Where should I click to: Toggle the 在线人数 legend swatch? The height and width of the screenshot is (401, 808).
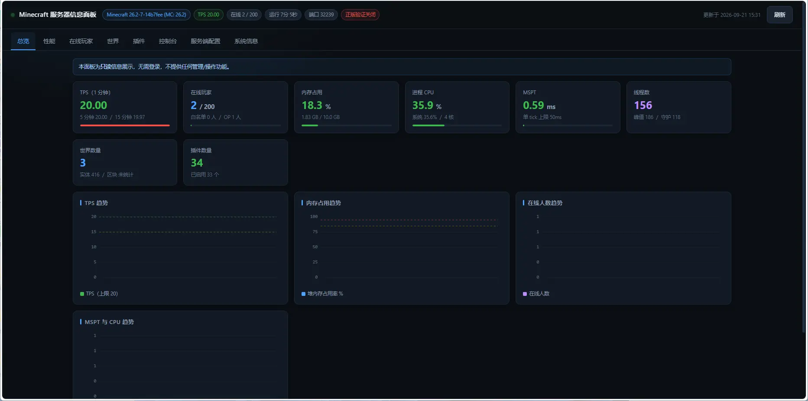tap(525, 294)
